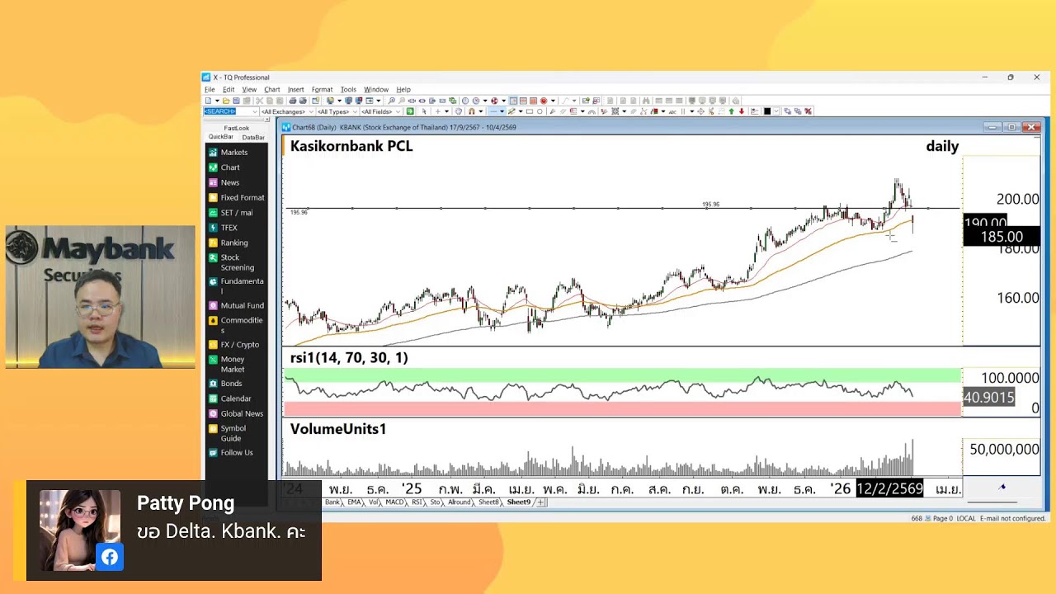Click the zoom in magnifier icon
Image resolution: width=1056 pixels, height=594 pixels.
point(391,101)
